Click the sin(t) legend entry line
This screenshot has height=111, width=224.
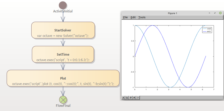tap(205, 31)
